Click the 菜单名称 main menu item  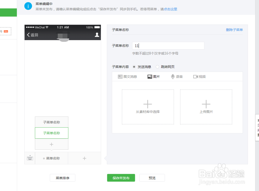click(52, 158)
